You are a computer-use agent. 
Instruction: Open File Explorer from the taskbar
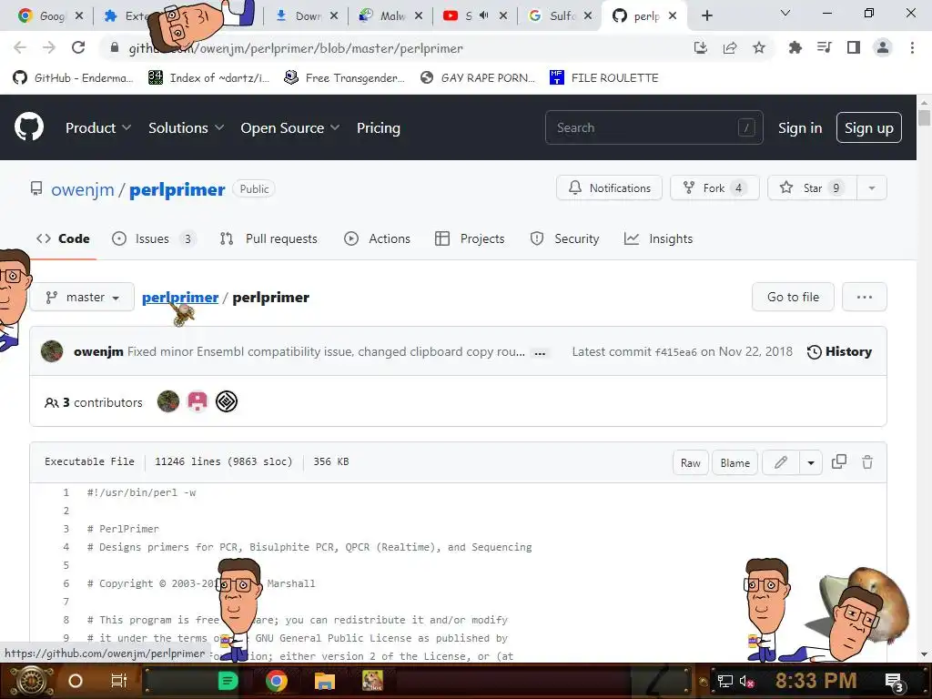(x=325, y=681)
